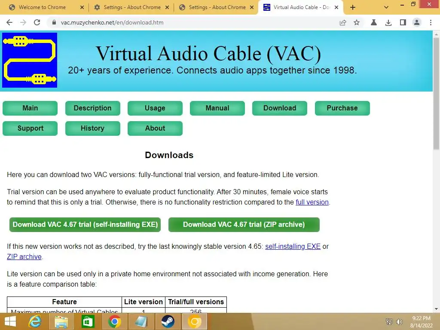Click the scrollbar up arrow

[436, 34]
